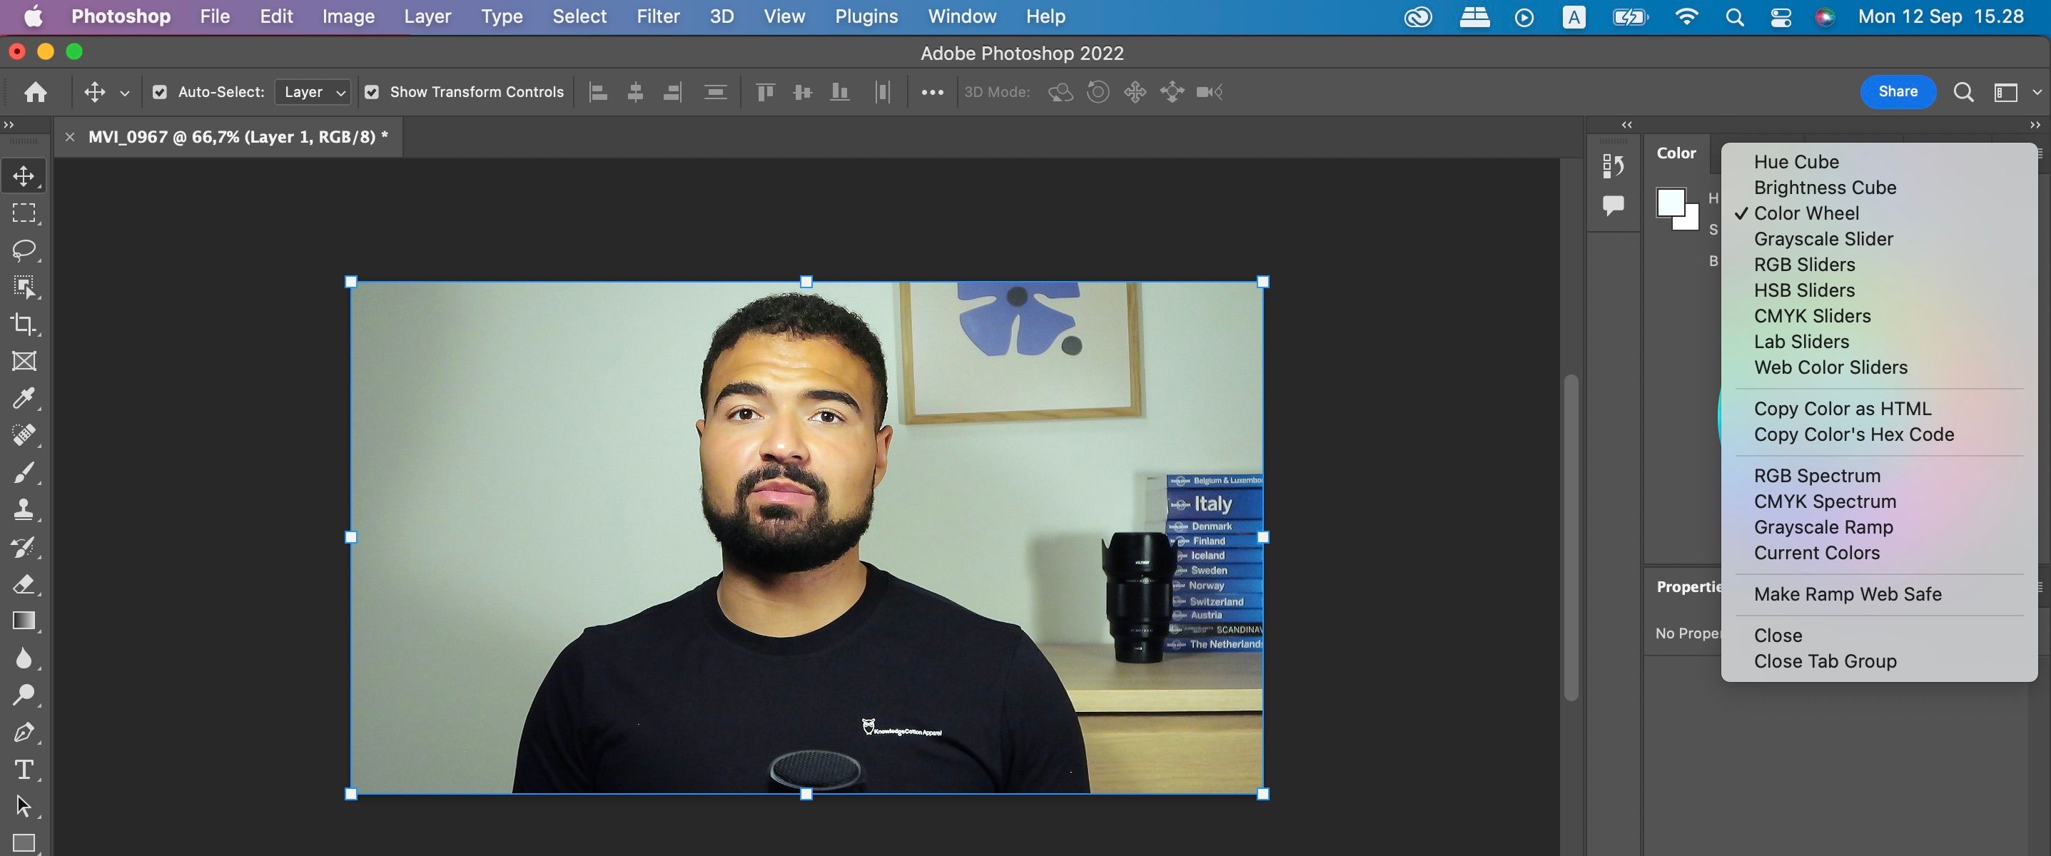Image resolution: width=2051 pixels, height=856 pixels.
Task: Select the Pen tool
Action: click(x=24, y=732)
